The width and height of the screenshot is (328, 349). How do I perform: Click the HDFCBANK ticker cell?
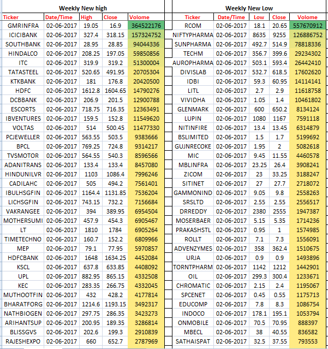pos(23,258)
